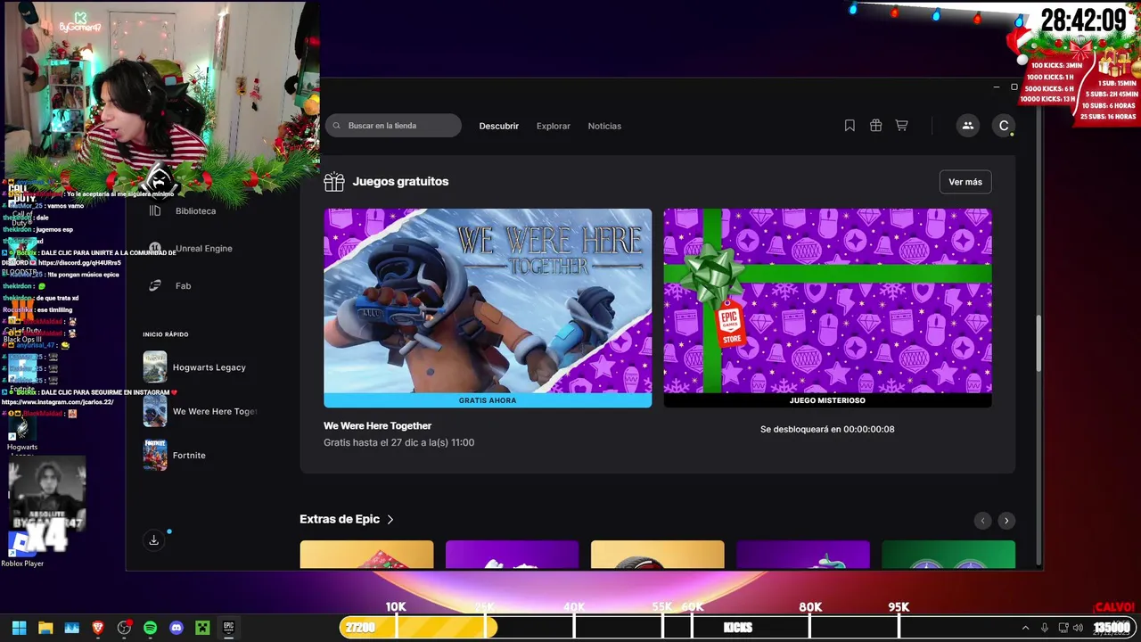This screenshot has height=642, width=1141.
Task: Open Spotify from taskbar
Action: pyautogui.click(x=150, y=628)
